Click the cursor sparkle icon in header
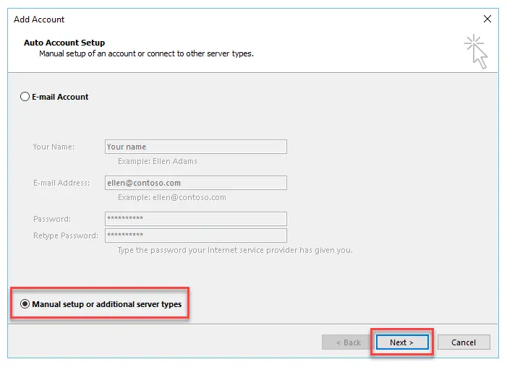 (475, 51)
